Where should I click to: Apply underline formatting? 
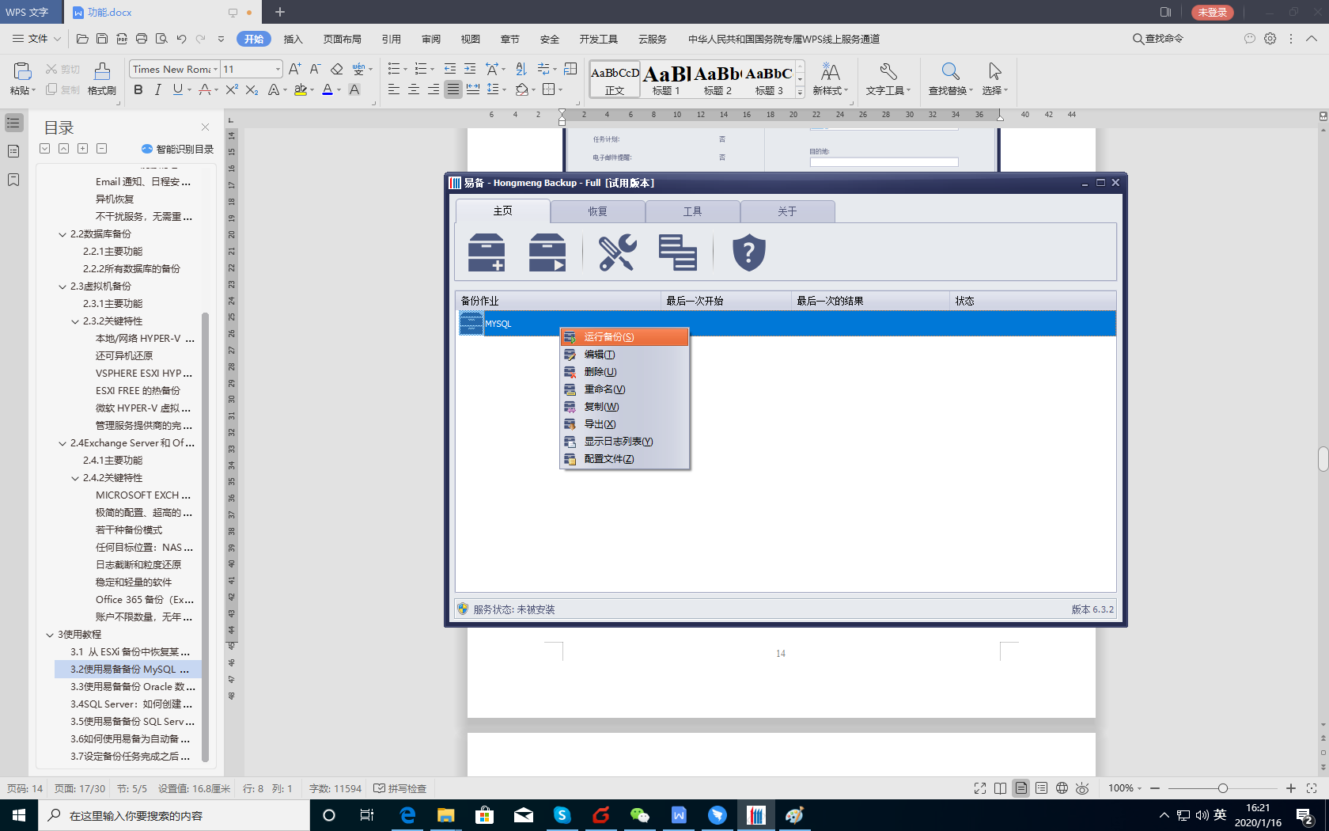[177, 89]
